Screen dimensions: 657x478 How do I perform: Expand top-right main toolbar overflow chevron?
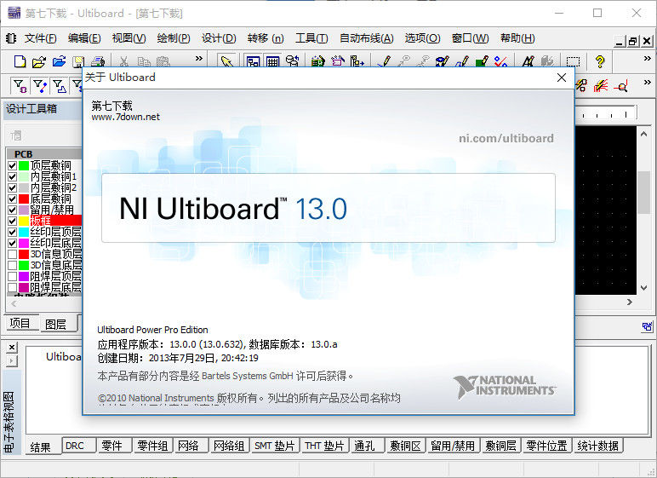pos(648,58)
